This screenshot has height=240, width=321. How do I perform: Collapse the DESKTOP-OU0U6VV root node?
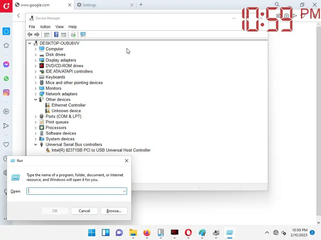coord(30,43)
